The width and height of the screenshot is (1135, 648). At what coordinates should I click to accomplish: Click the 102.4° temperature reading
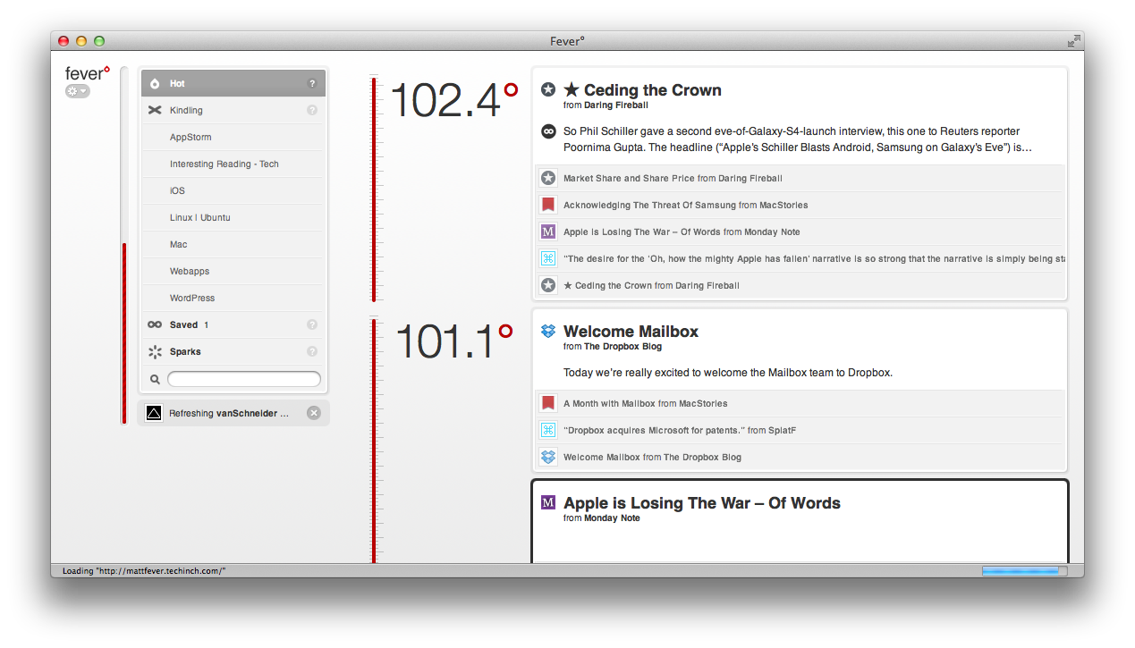[x=453, y=100]
